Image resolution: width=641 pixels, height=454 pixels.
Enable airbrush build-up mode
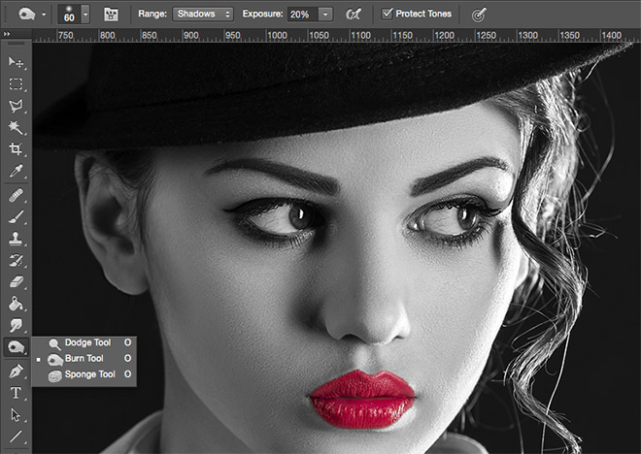tap(354, 14)
